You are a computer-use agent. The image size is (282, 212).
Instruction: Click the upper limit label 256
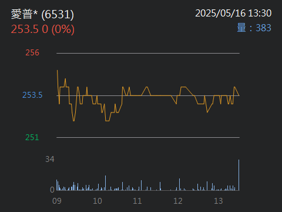click(32, 52)
